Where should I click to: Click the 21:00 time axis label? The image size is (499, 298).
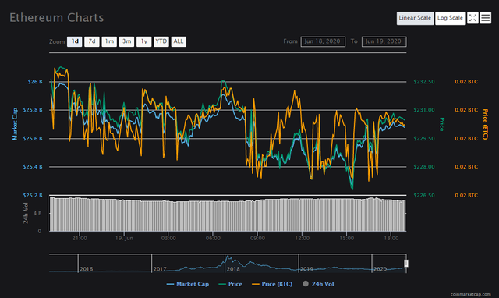click(x=80, y=238)
